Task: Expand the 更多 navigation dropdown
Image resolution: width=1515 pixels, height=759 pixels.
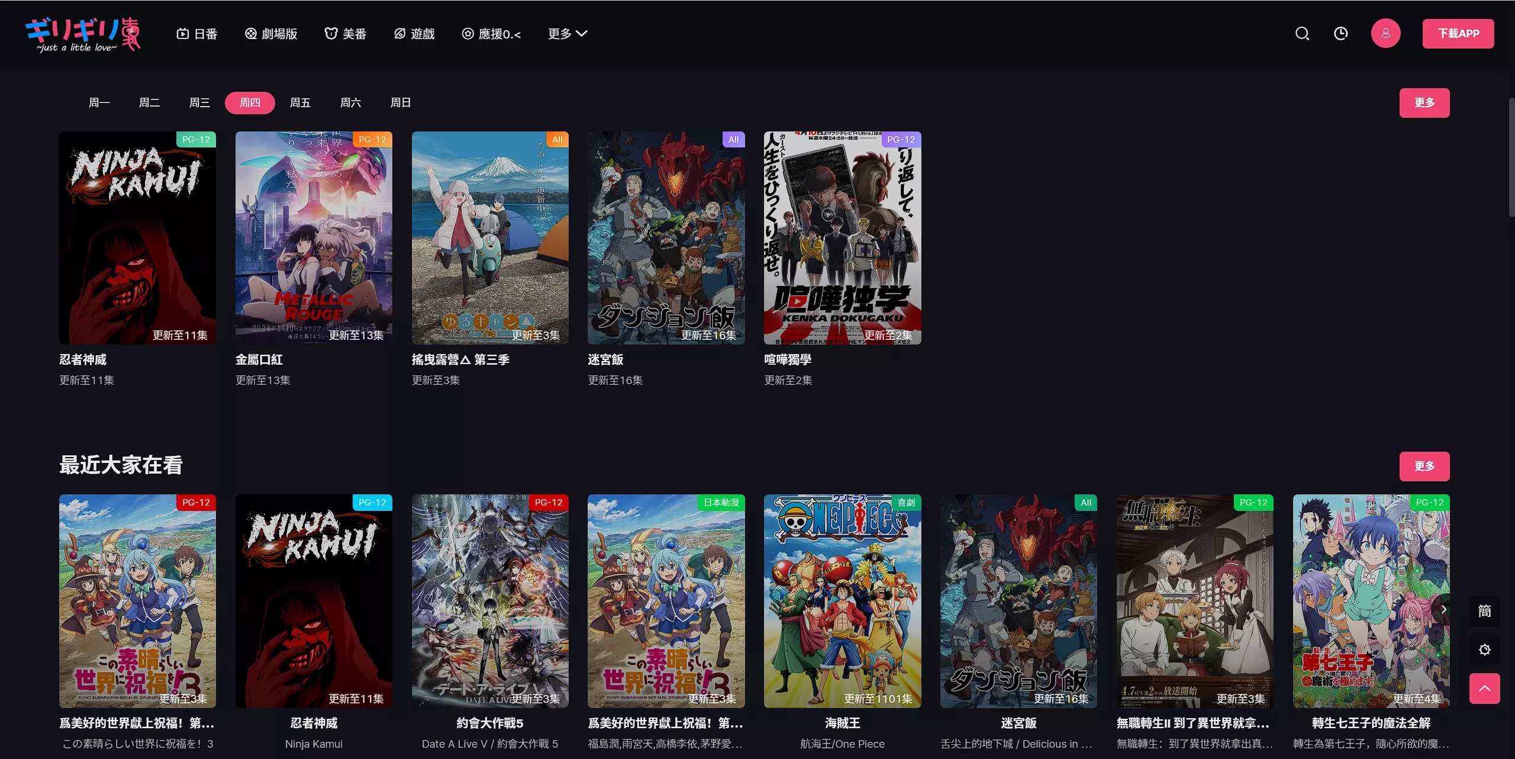Action: click(x=567, y=34)
